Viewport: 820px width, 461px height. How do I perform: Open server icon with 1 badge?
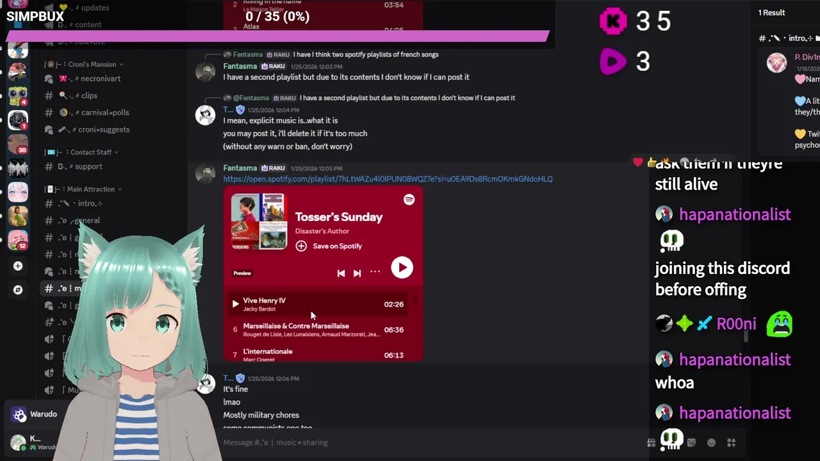[x=17, y=120]
